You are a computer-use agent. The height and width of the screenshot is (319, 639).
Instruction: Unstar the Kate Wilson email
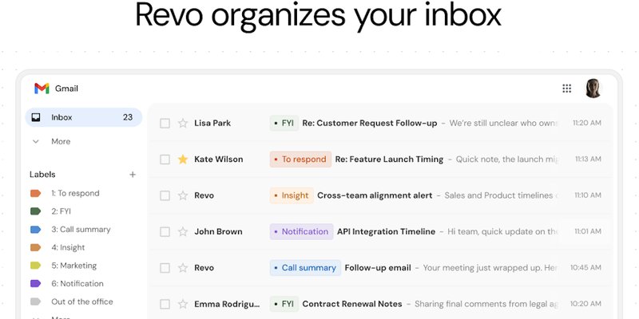183,159
